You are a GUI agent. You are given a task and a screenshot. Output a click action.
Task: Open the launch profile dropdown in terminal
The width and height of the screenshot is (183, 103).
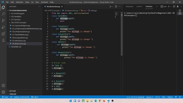(x=171, y=7)
